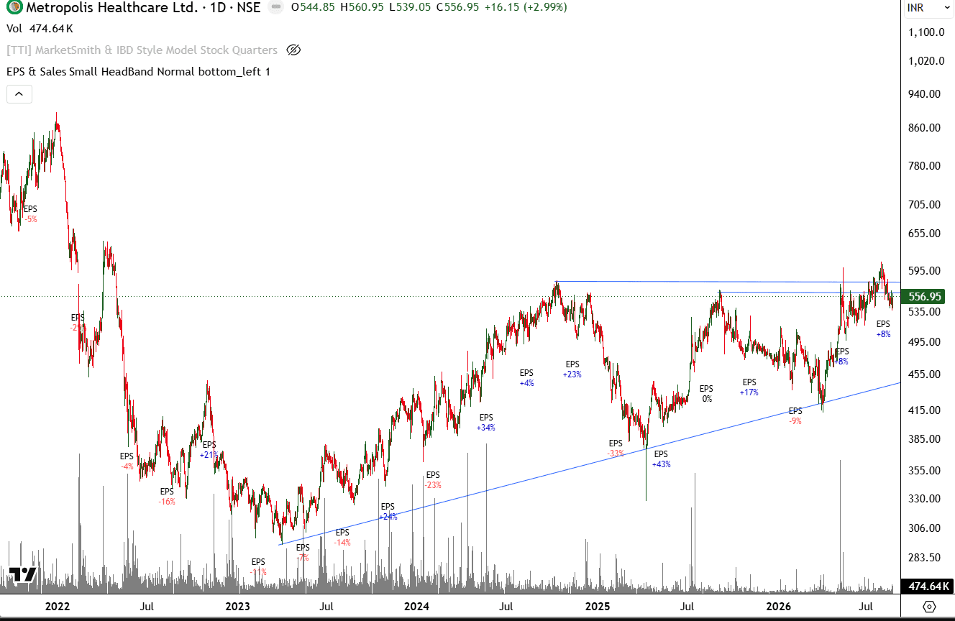Click the 780.00 price axis label
955x621 pixels.
pyautogui.click(x=926, y=165)
